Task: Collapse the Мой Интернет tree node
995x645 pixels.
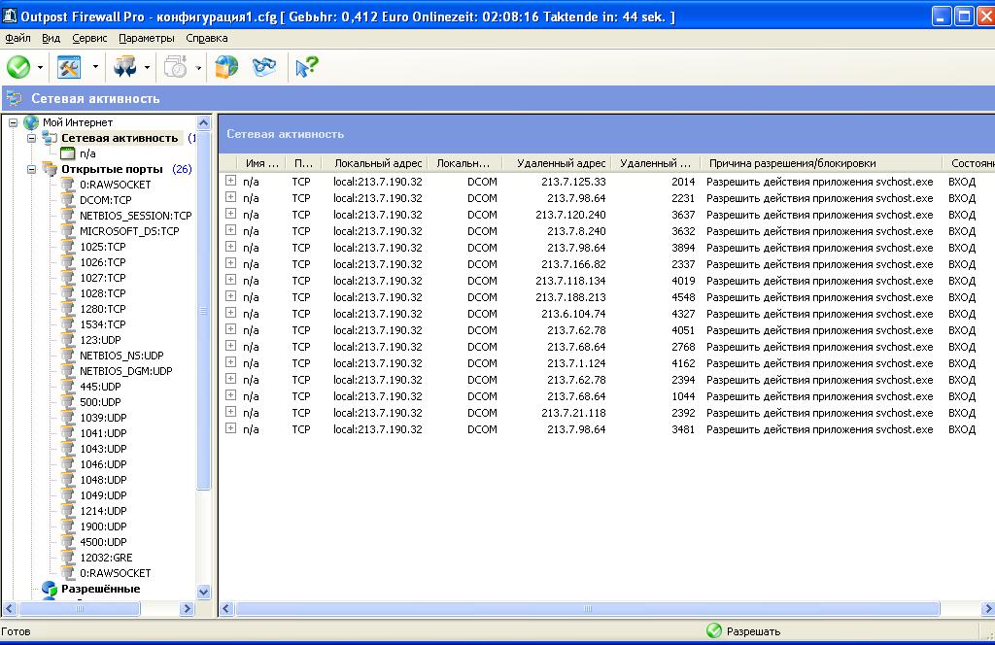Action: pyautogui.click(x=13, y=122)
